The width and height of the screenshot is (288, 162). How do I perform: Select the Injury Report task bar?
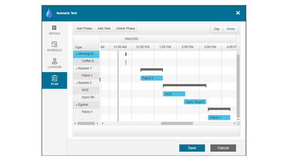pyautogui.click(x=195, y=102)
